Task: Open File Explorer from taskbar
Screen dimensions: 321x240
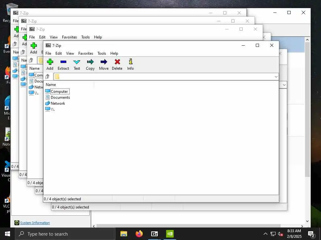Action: click(x=124, y=234)
